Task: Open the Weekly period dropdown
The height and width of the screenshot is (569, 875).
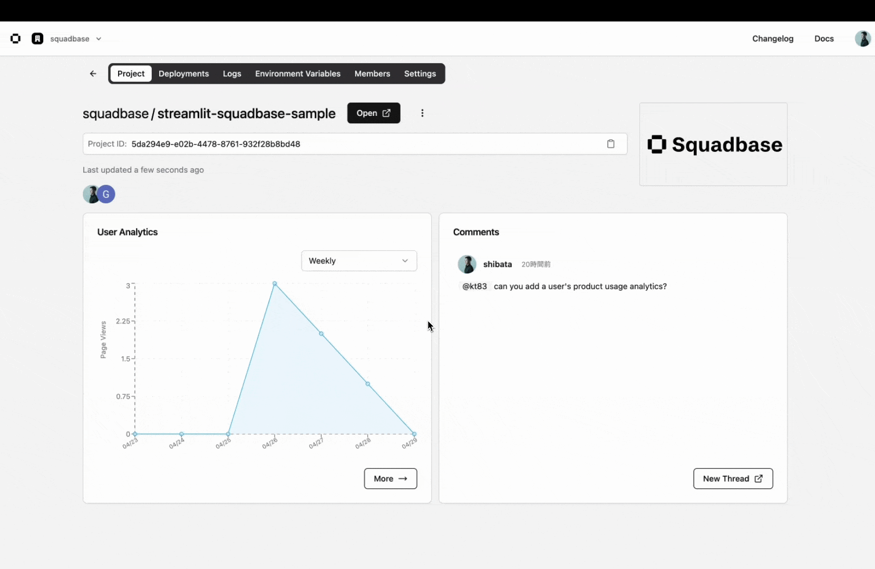Action: tap(359, 261)
